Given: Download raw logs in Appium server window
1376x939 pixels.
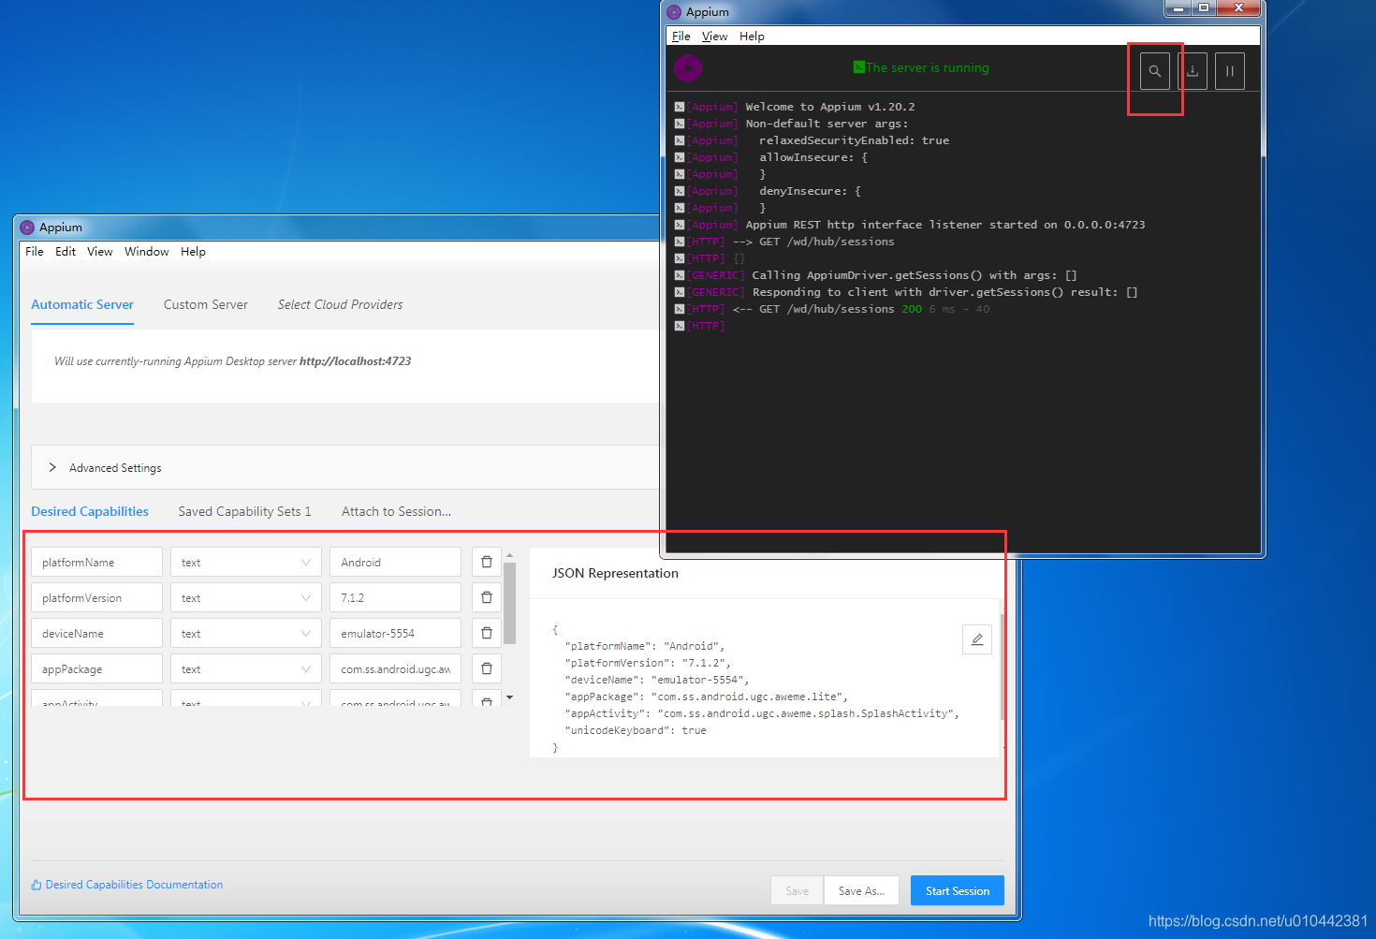Looking at the screenshot, I should (x=1193, y=71).
